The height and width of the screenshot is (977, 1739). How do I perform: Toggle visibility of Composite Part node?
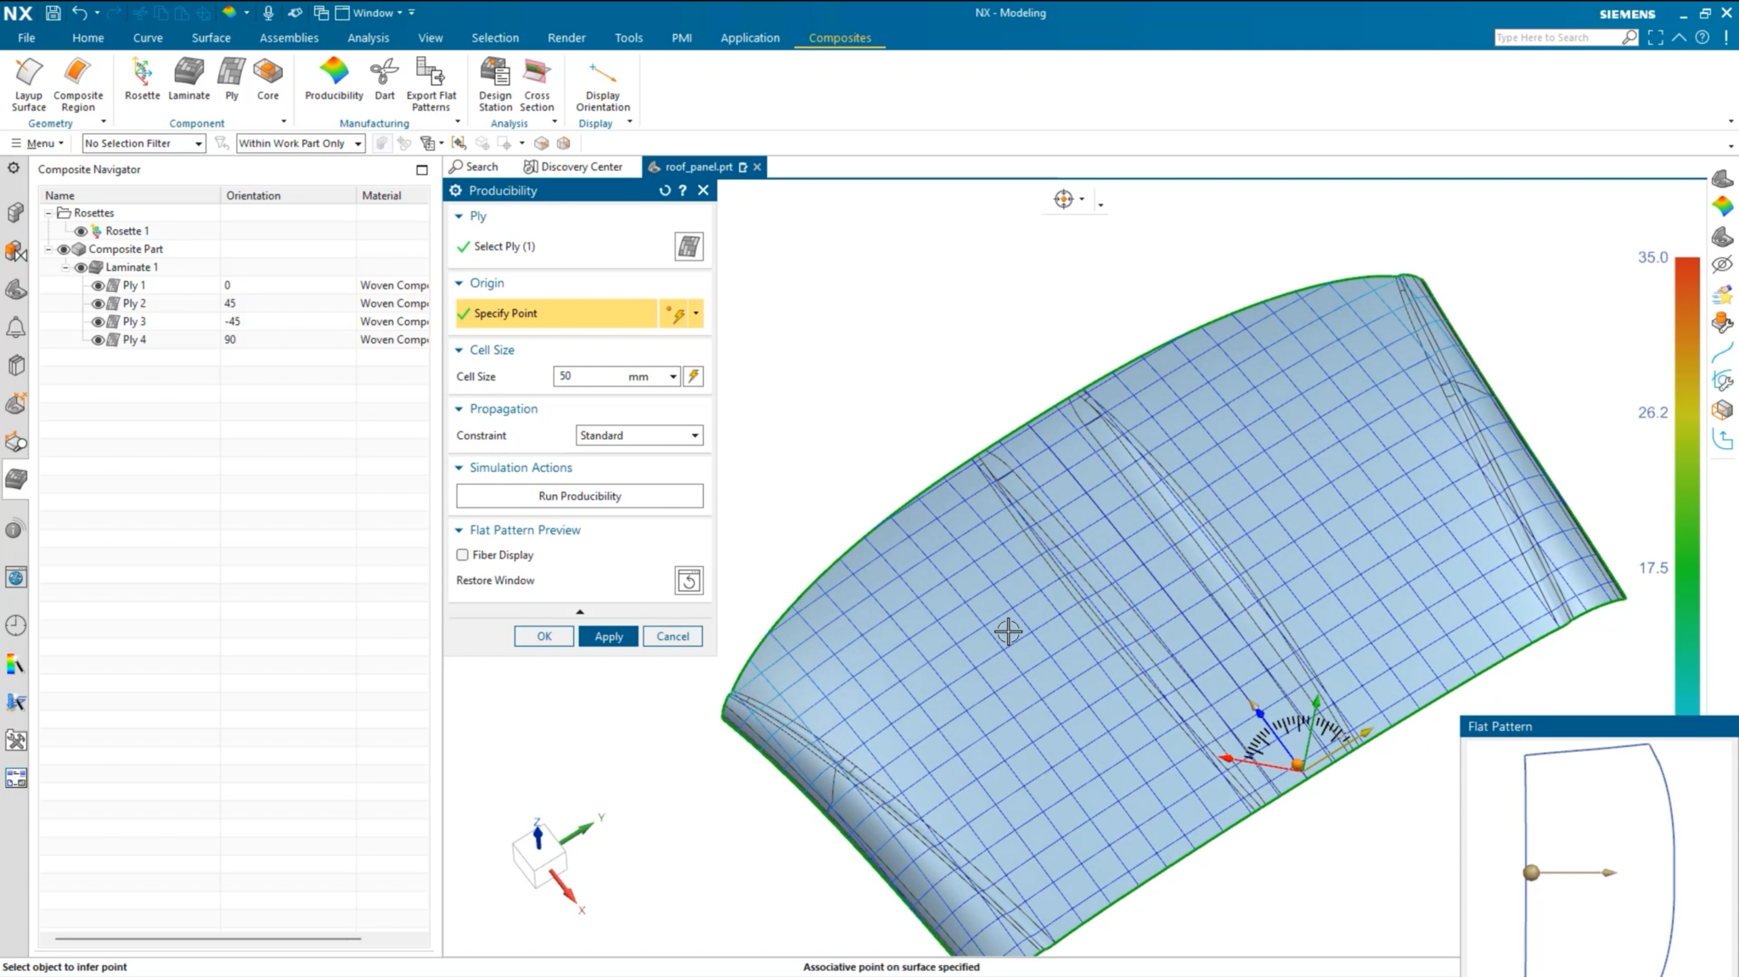pos(63,249)
